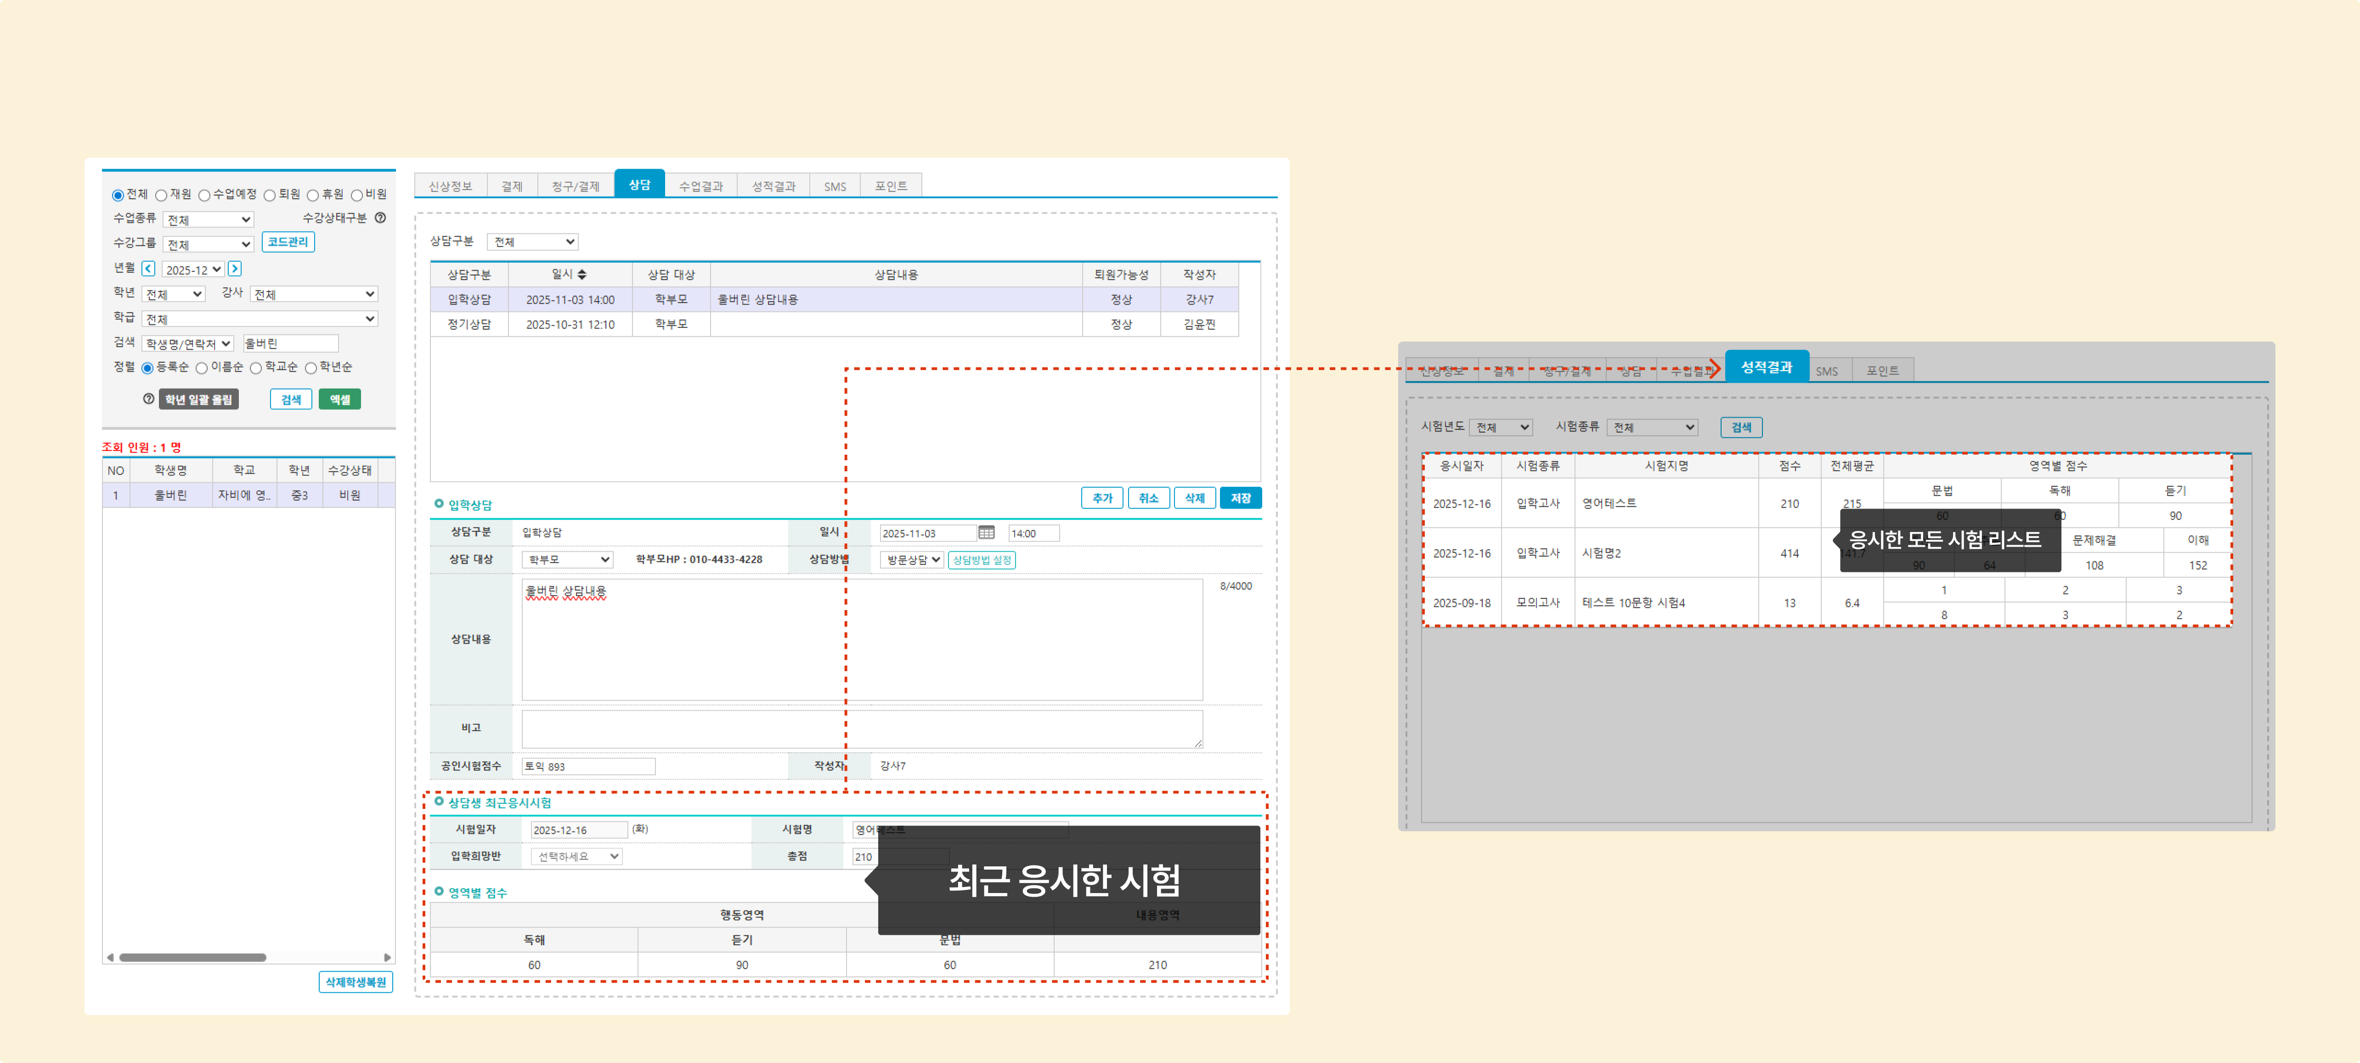
Task: Select the 재원 status radio button
Action: click(161, 195)
